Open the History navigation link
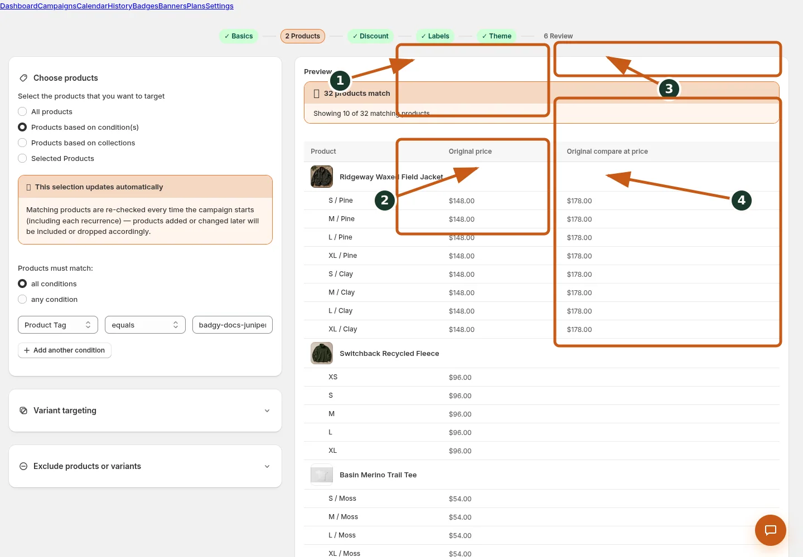 [120, 6]
